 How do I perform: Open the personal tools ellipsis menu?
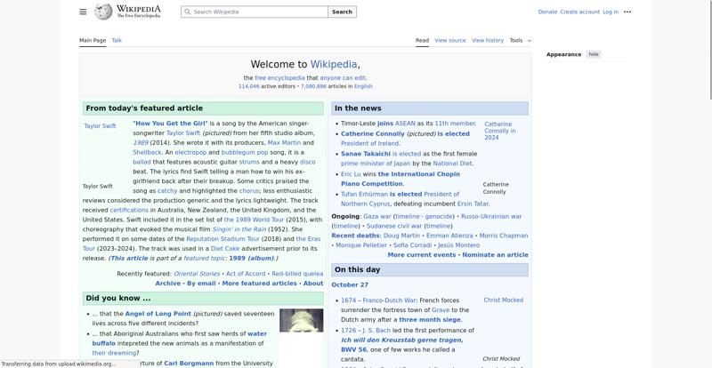pos(627,12)
